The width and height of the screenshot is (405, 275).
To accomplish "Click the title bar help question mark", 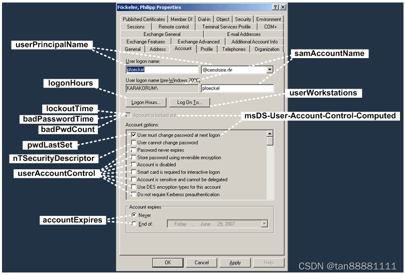I will 276,7.
